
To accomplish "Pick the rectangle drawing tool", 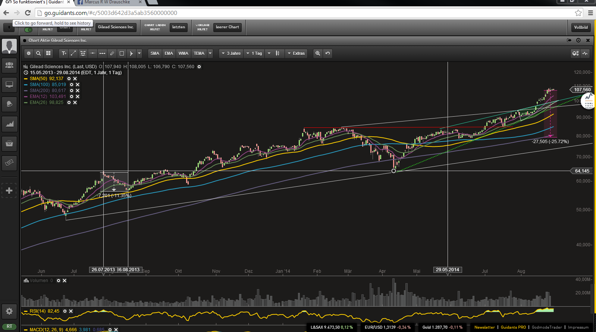I will point(122,53).
